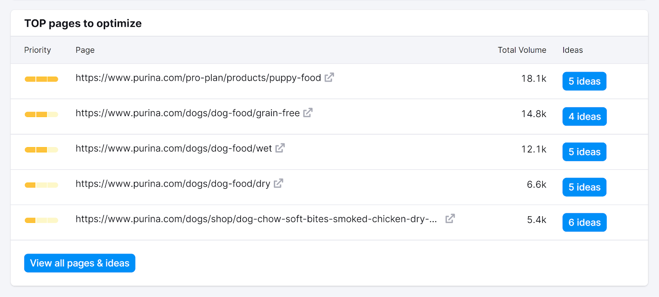Click View all pages & ideas

click(x=79, y=263)
